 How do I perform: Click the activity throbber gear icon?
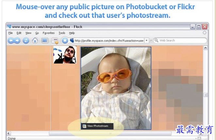205,33
